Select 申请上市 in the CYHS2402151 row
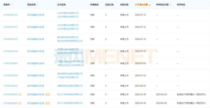 124,27
